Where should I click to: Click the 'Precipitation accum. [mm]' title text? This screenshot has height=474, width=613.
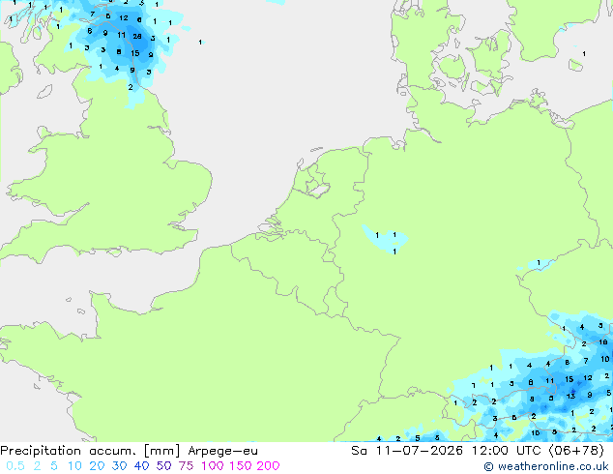(90, 451)
